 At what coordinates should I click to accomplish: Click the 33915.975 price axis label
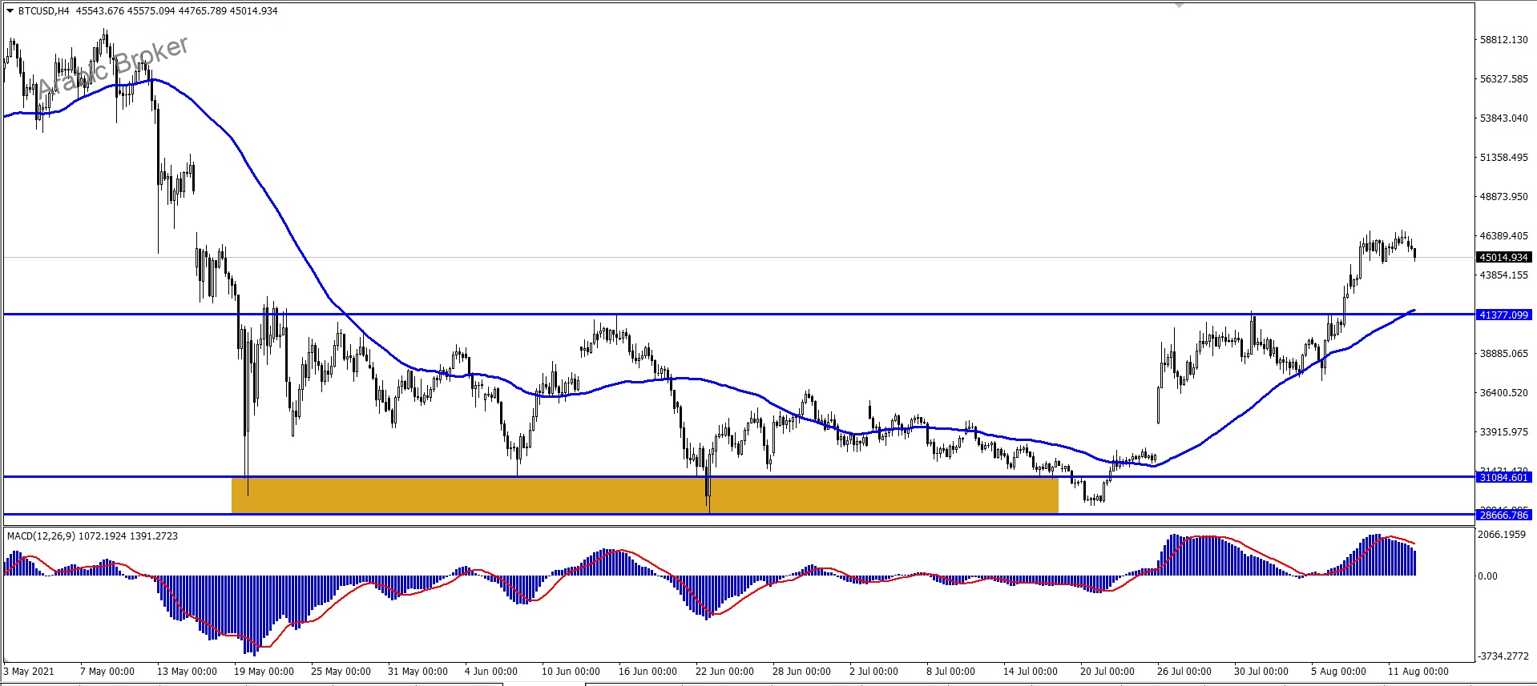pos(1503,432)
